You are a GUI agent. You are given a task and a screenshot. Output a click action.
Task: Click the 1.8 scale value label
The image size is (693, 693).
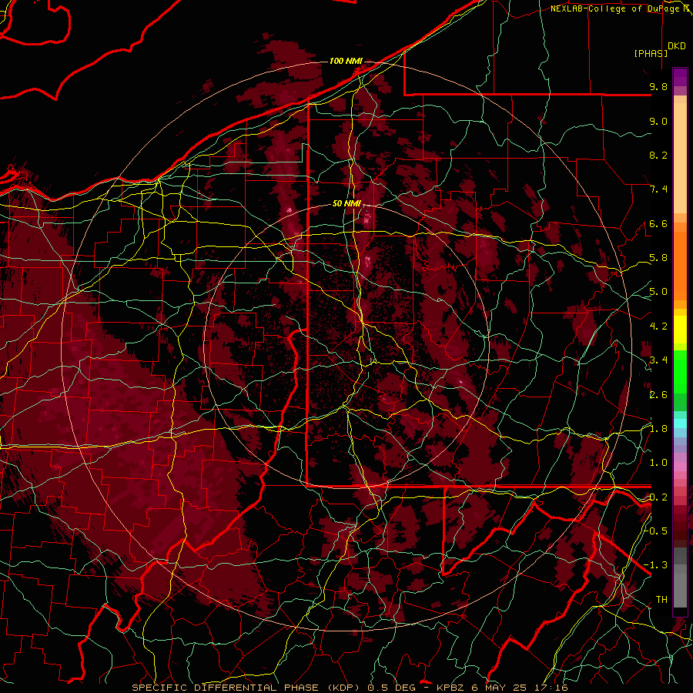tap(658, 428)
